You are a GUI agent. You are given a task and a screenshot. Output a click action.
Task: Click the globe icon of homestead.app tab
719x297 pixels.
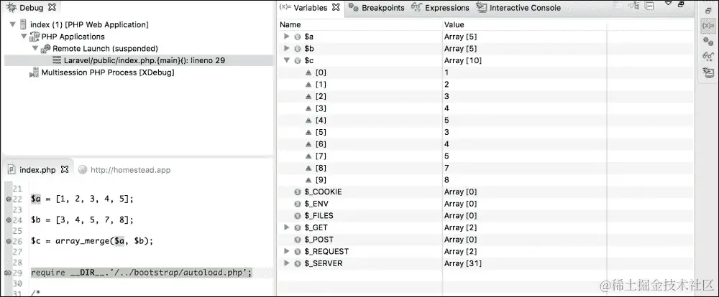(83, 170)
